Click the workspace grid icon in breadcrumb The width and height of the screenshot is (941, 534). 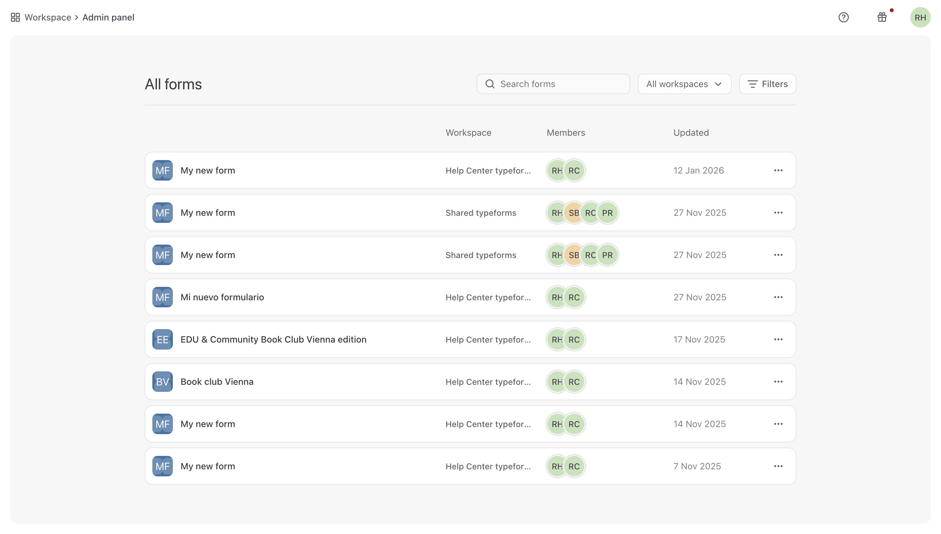15,17
